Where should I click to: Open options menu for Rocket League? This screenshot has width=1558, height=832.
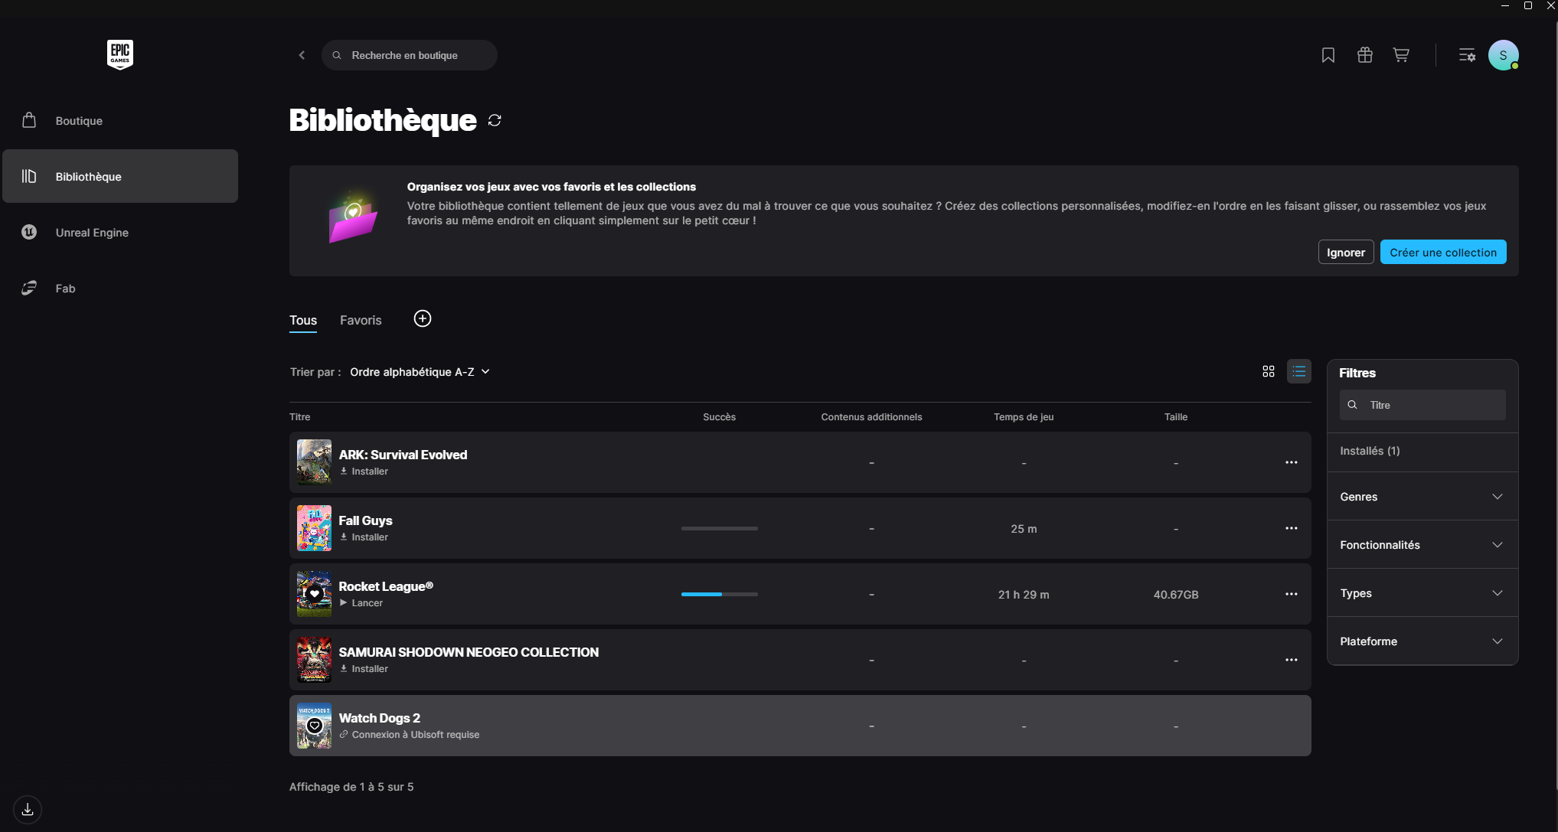pos(1292,594)
